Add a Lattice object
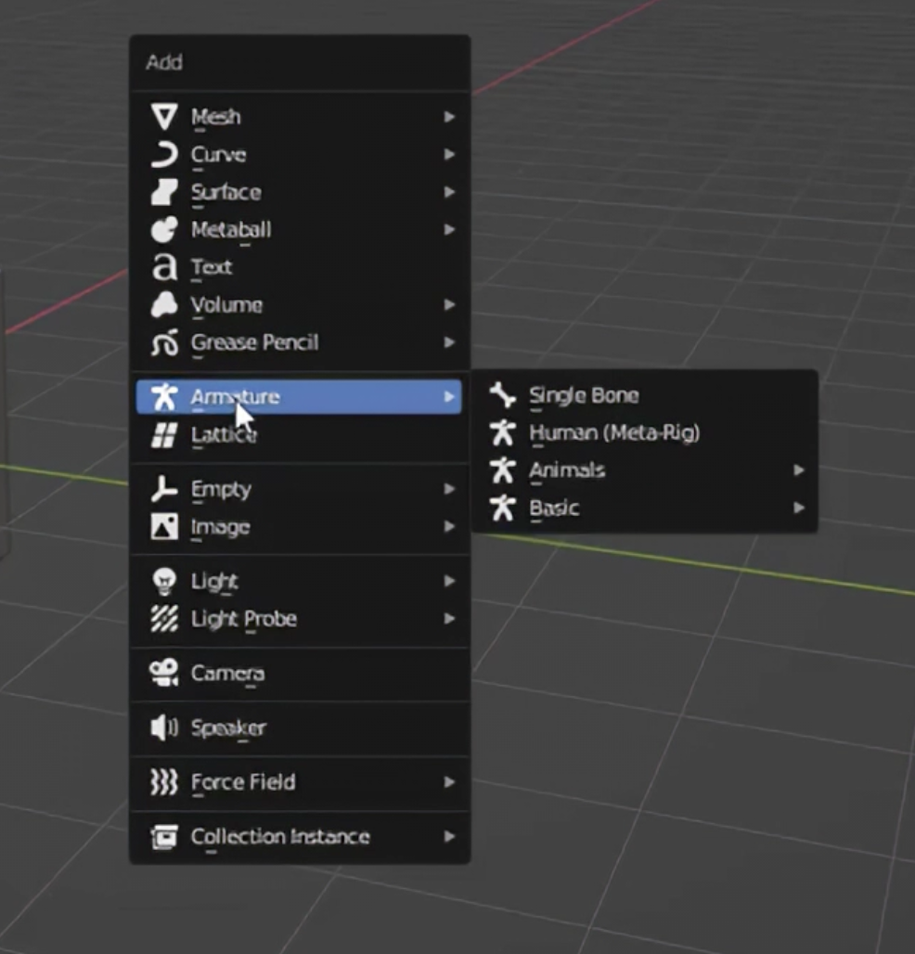 300,435
